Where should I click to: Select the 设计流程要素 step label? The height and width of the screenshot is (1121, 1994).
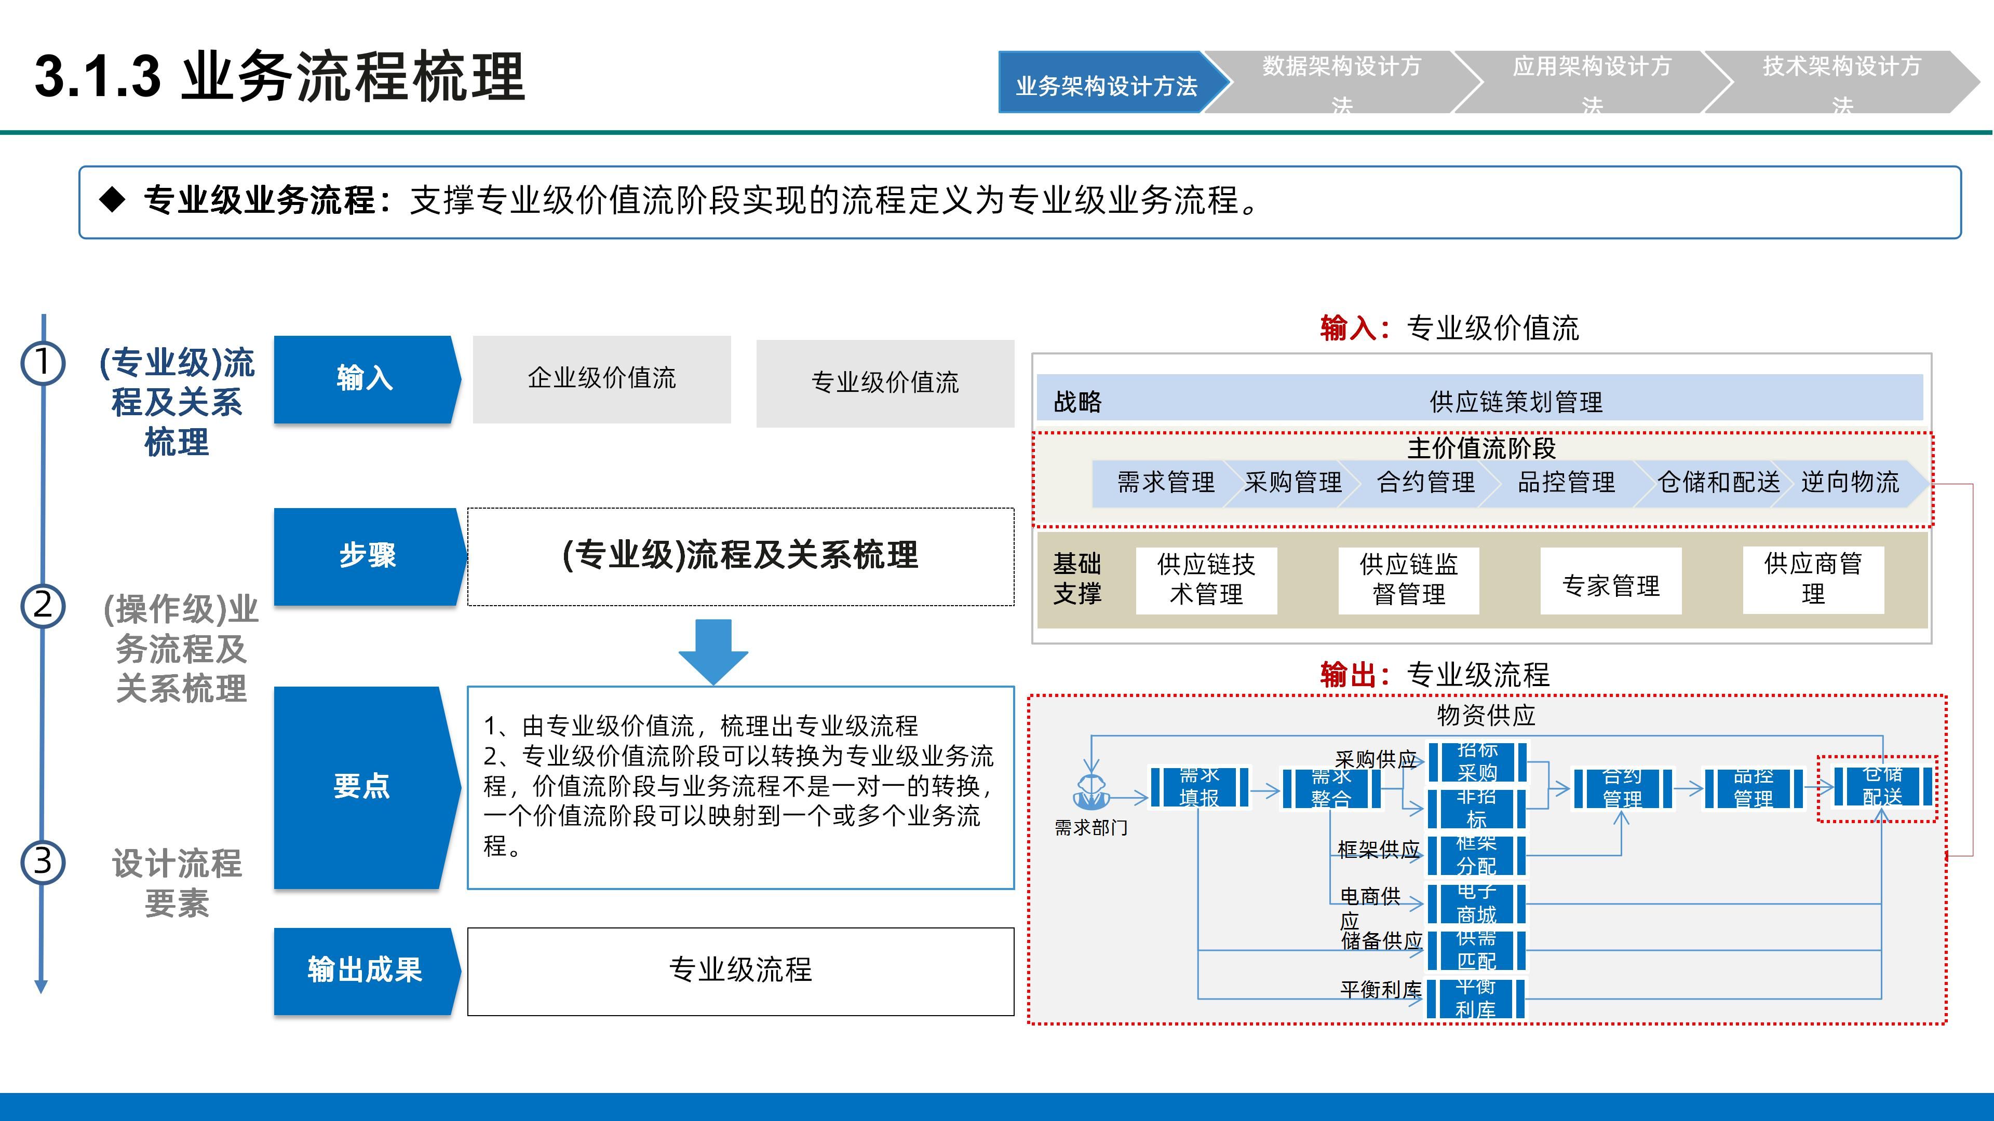pyautogui.click(x=177, y=883)
